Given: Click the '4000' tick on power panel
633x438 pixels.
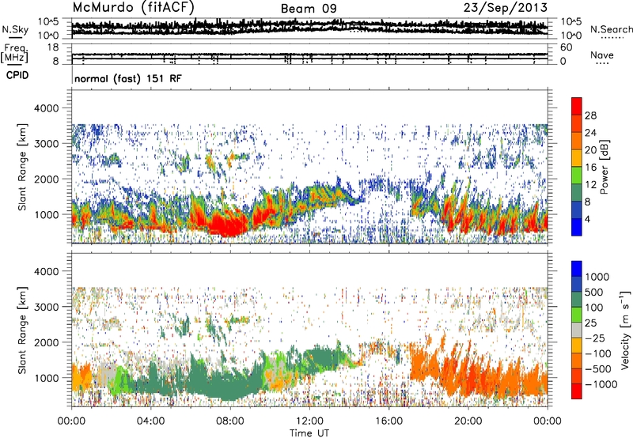Looking at the screenshot, I should click(x=48, y=108).
